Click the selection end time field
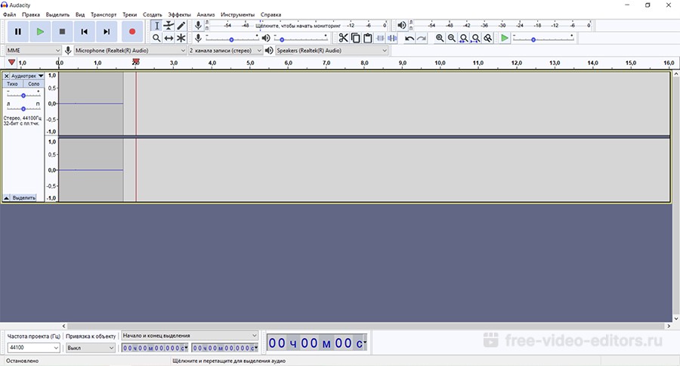 pos(224,348)
